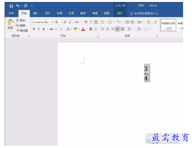Increase paragraph indent
Image resolution: width=192 pixels, height=148 pixels.
click(x=132, y=22)
